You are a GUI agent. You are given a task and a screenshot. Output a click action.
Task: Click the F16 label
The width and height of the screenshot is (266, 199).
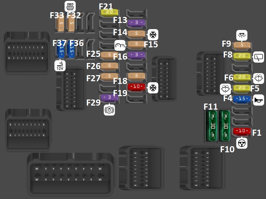(120, 57)
